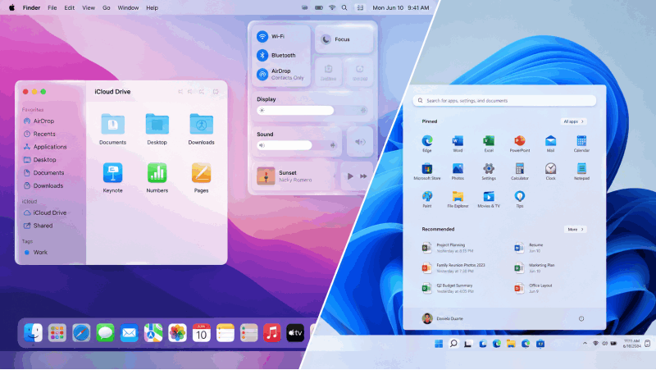Screen dimensions: 656x370
Task: Open Photos app in the Dock
Action: (x=177, y=333)
